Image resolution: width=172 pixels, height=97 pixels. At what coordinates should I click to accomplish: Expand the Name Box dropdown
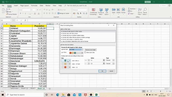[x=11, y=20]
